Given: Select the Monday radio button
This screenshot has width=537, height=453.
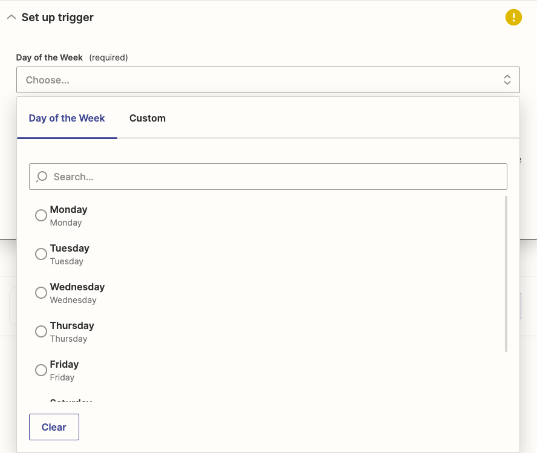Looking at the screenshot, I should tap(41, 215).
